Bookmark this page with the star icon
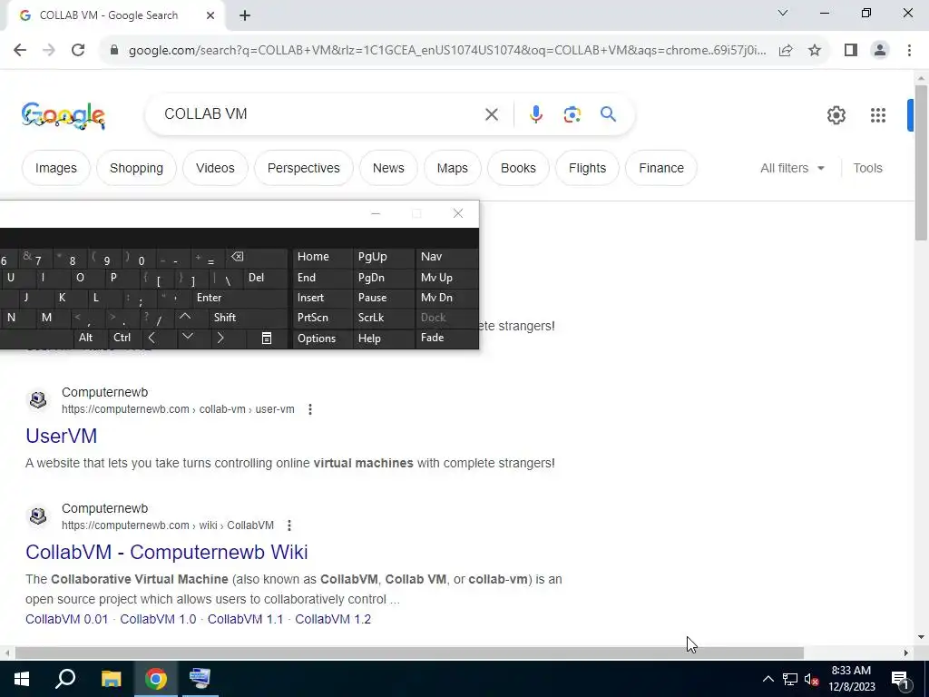Viewport: 929px width, 697px height. 815,51
